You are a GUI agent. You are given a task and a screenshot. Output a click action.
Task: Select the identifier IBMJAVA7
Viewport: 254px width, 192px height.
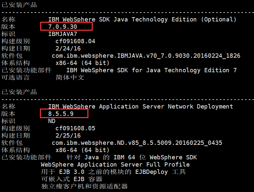tap(63, 34)
